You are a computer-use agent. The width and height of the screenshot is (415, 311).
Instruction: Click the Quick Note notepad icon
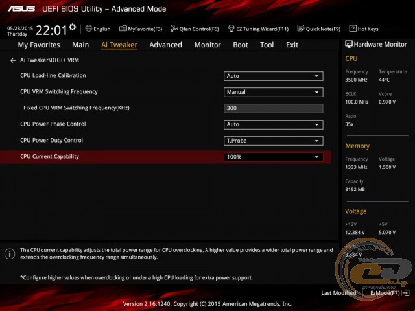[x=301, y=29]
